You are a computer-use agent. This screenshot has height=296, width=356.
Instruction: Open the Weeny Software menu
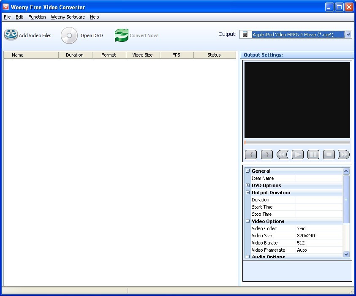pyautogui.click(x=68, y=17)
